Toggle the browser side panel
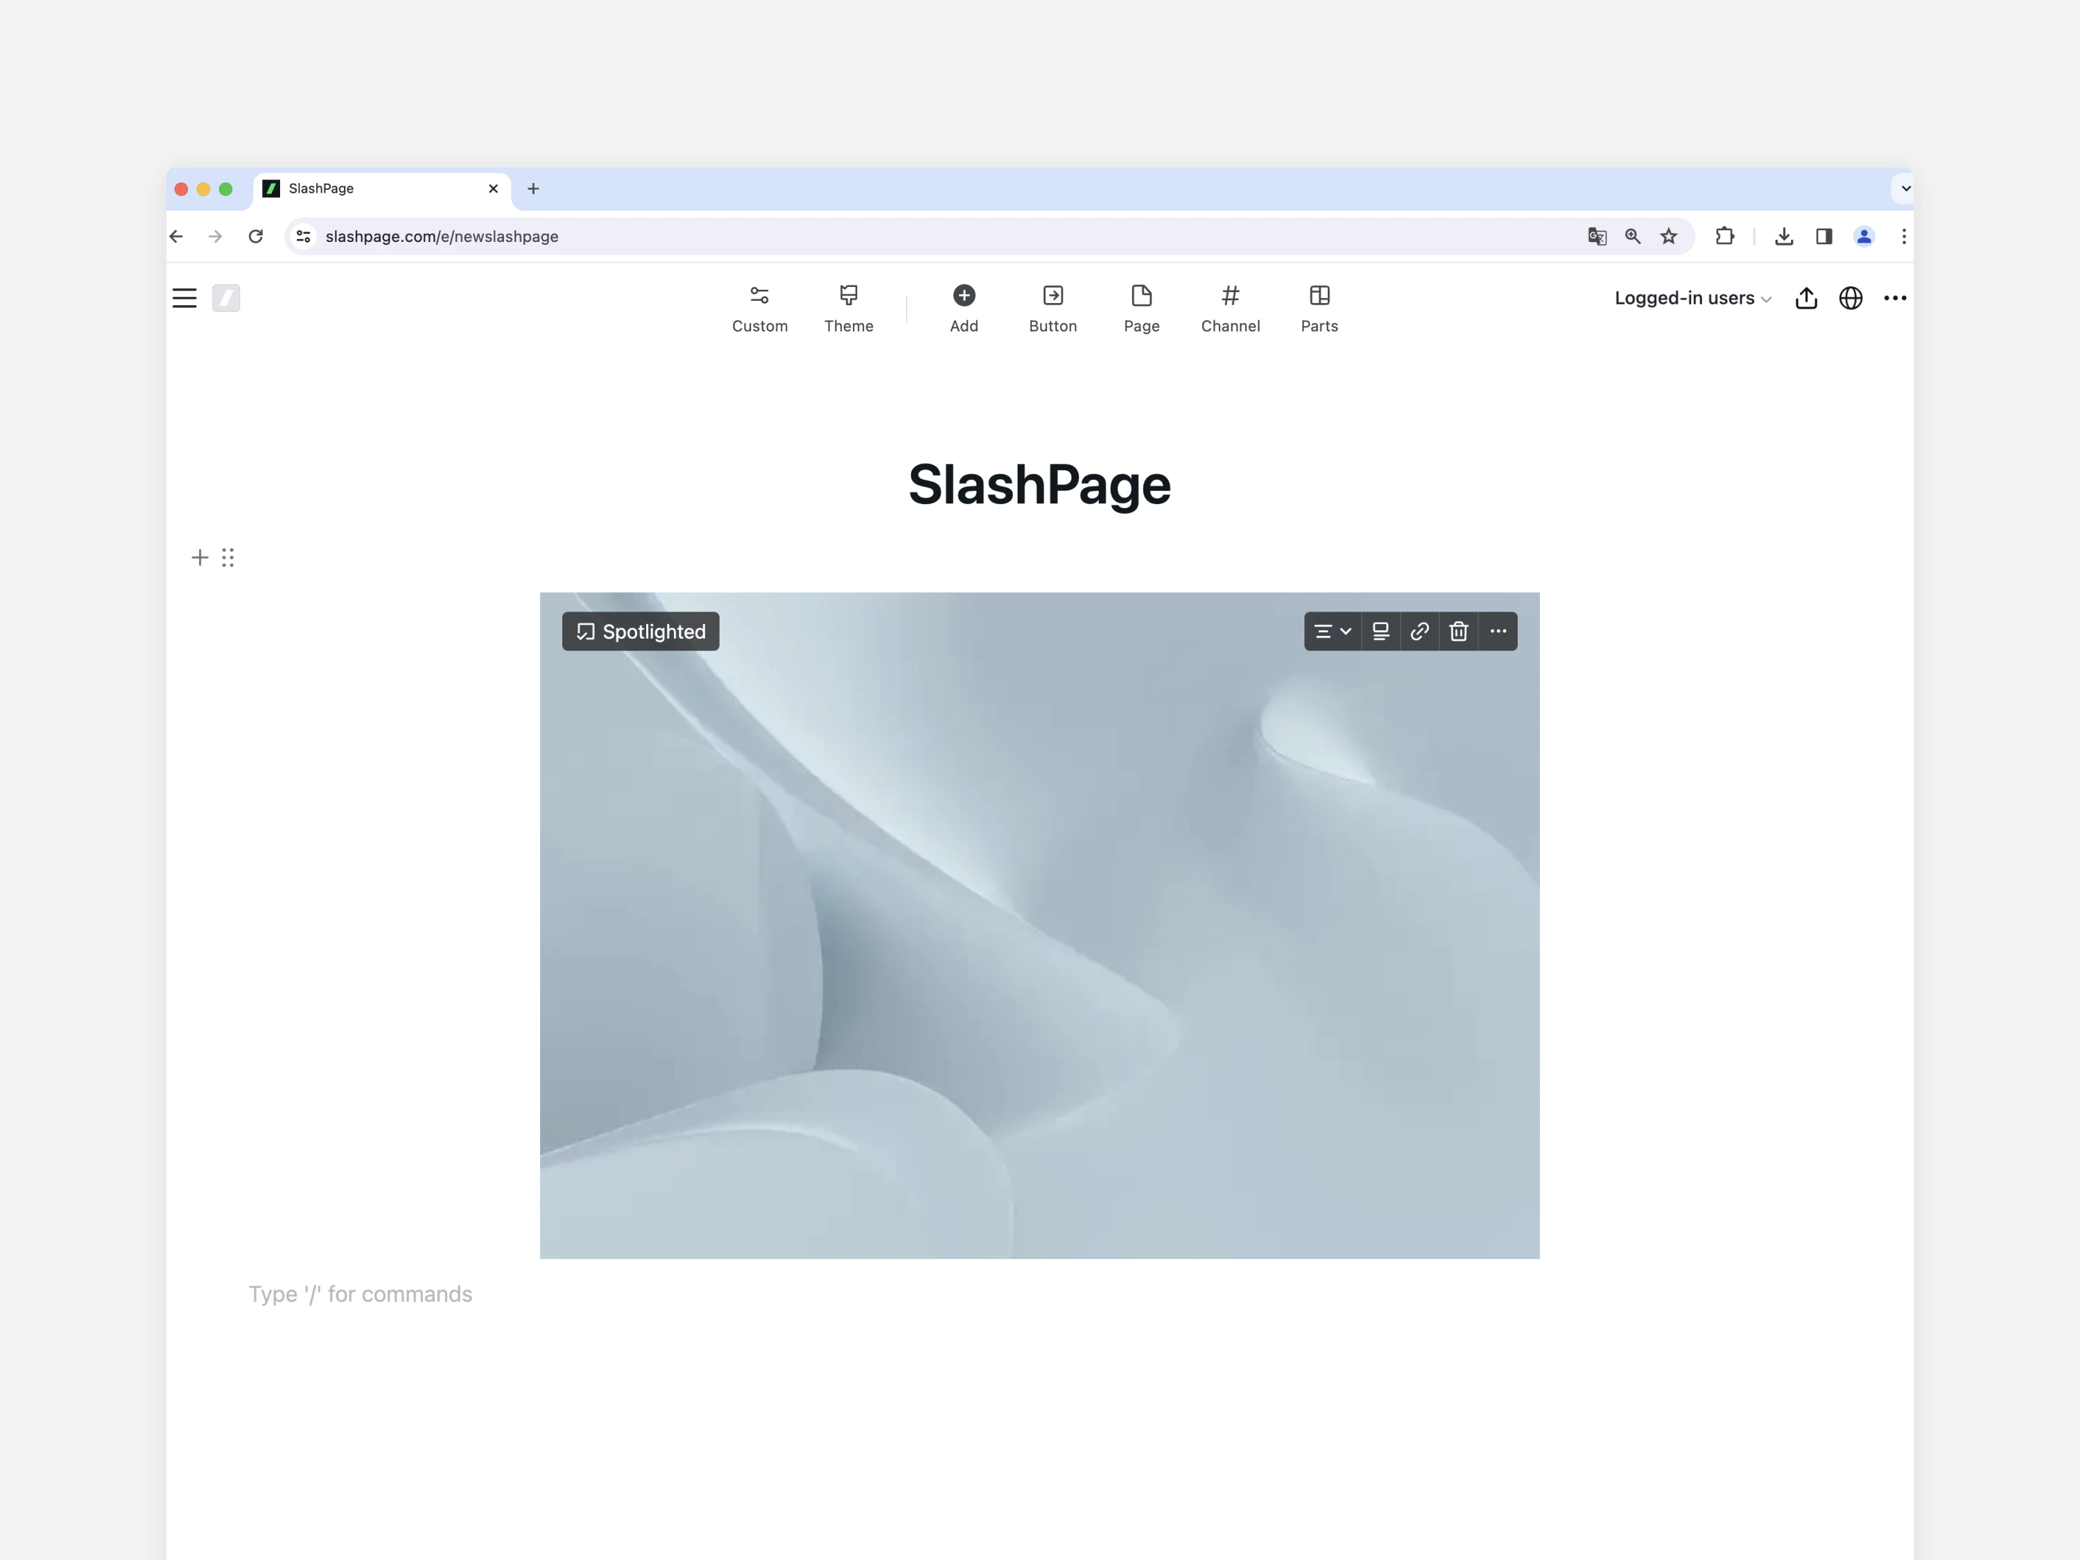This screenshot has width=2080, height=1560. (1823, 236)
